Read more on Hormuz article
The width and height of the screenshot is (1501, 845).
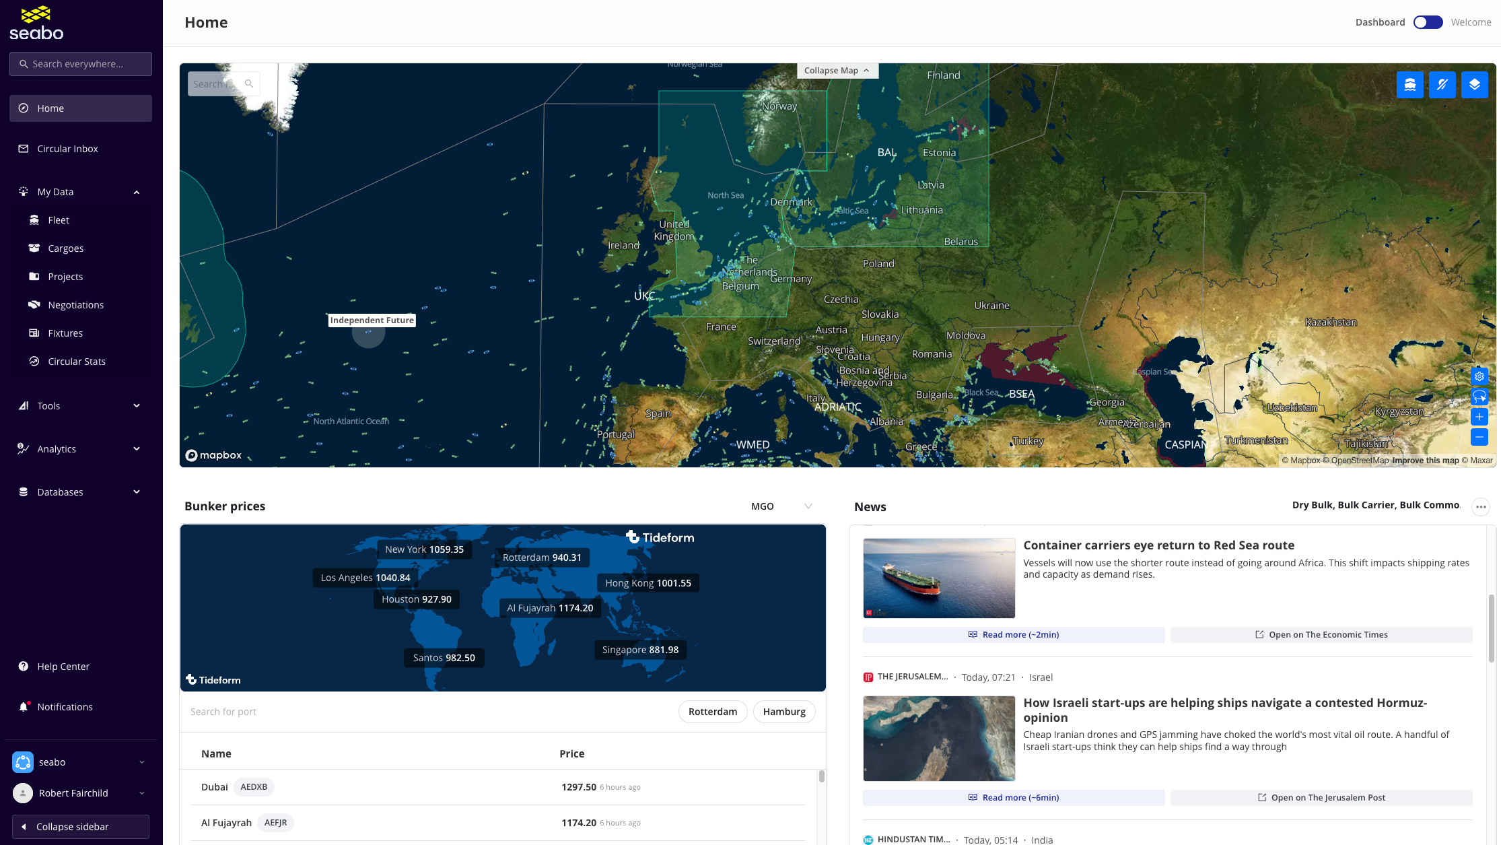coord(1014,798)
